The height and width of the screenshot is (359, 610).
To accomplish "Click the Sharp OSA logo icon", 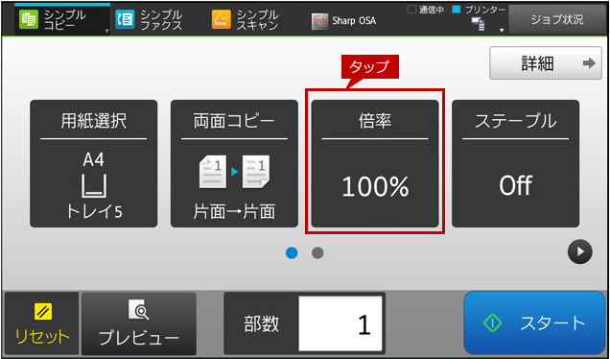I will [x=319, y=21].
